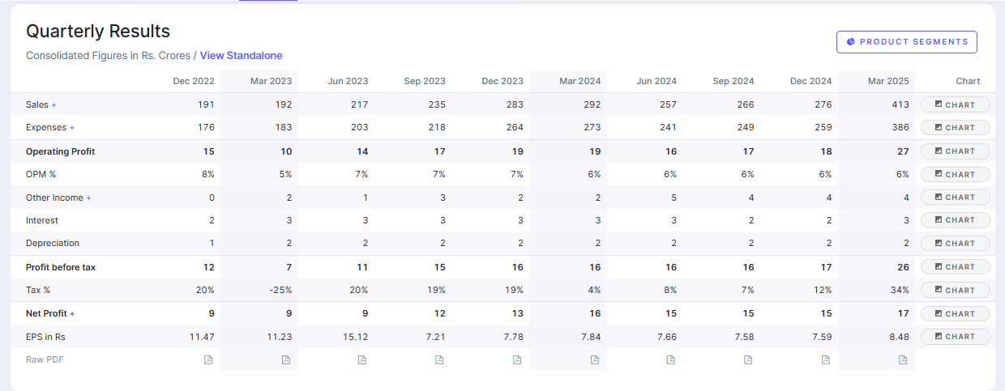The image size is (1005, 391).
Task: Show chart for EPS in Rs row
Action: tap(956, 337)
